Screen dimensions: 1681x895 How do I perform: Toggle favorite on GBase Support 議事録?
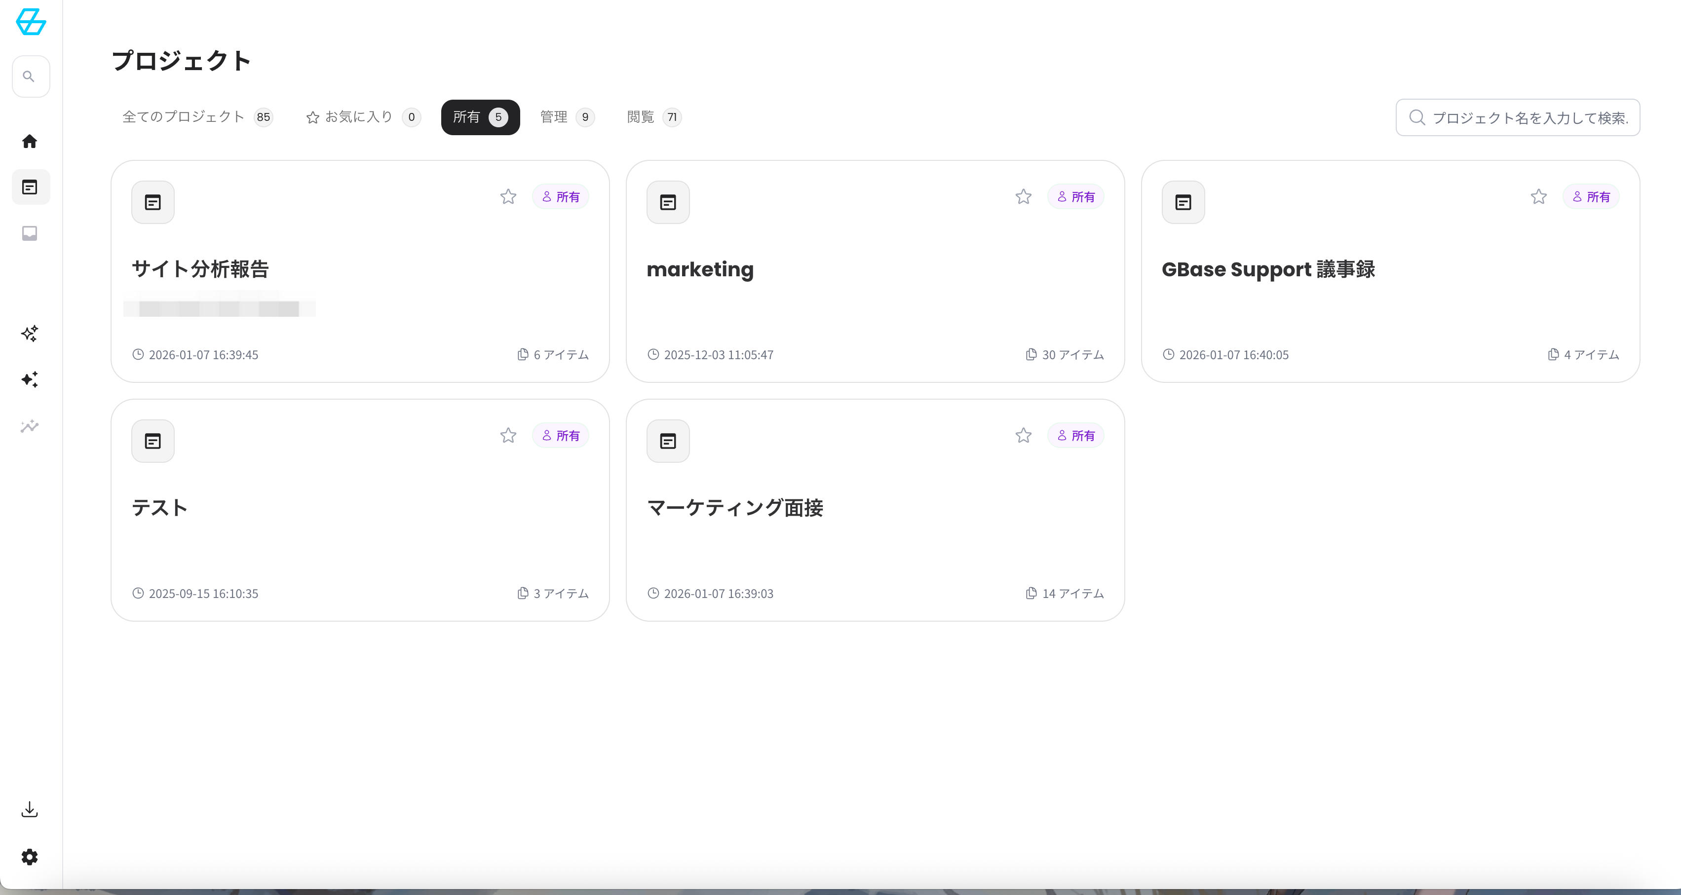click(1538, 196)
